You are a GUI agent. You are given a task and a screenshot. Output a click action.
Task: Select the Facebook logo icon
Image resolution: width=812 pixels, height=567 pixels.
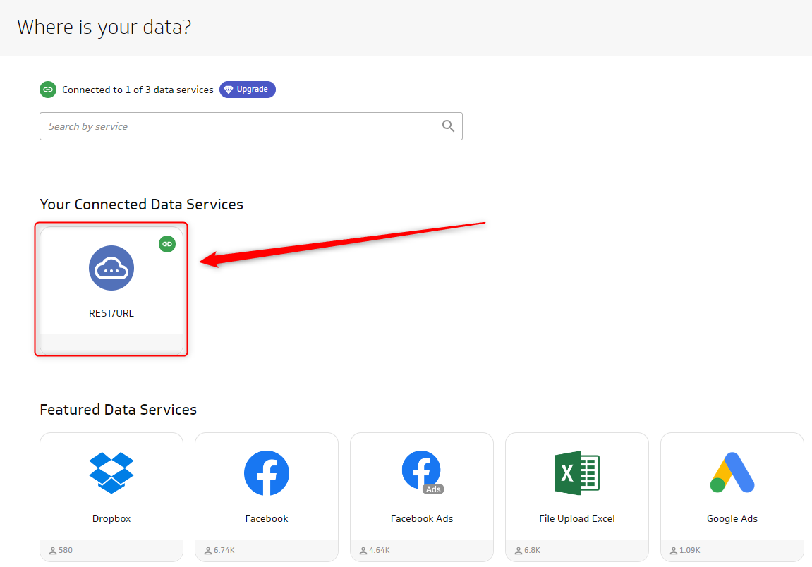pyautogui.click(x=267, y=472)
